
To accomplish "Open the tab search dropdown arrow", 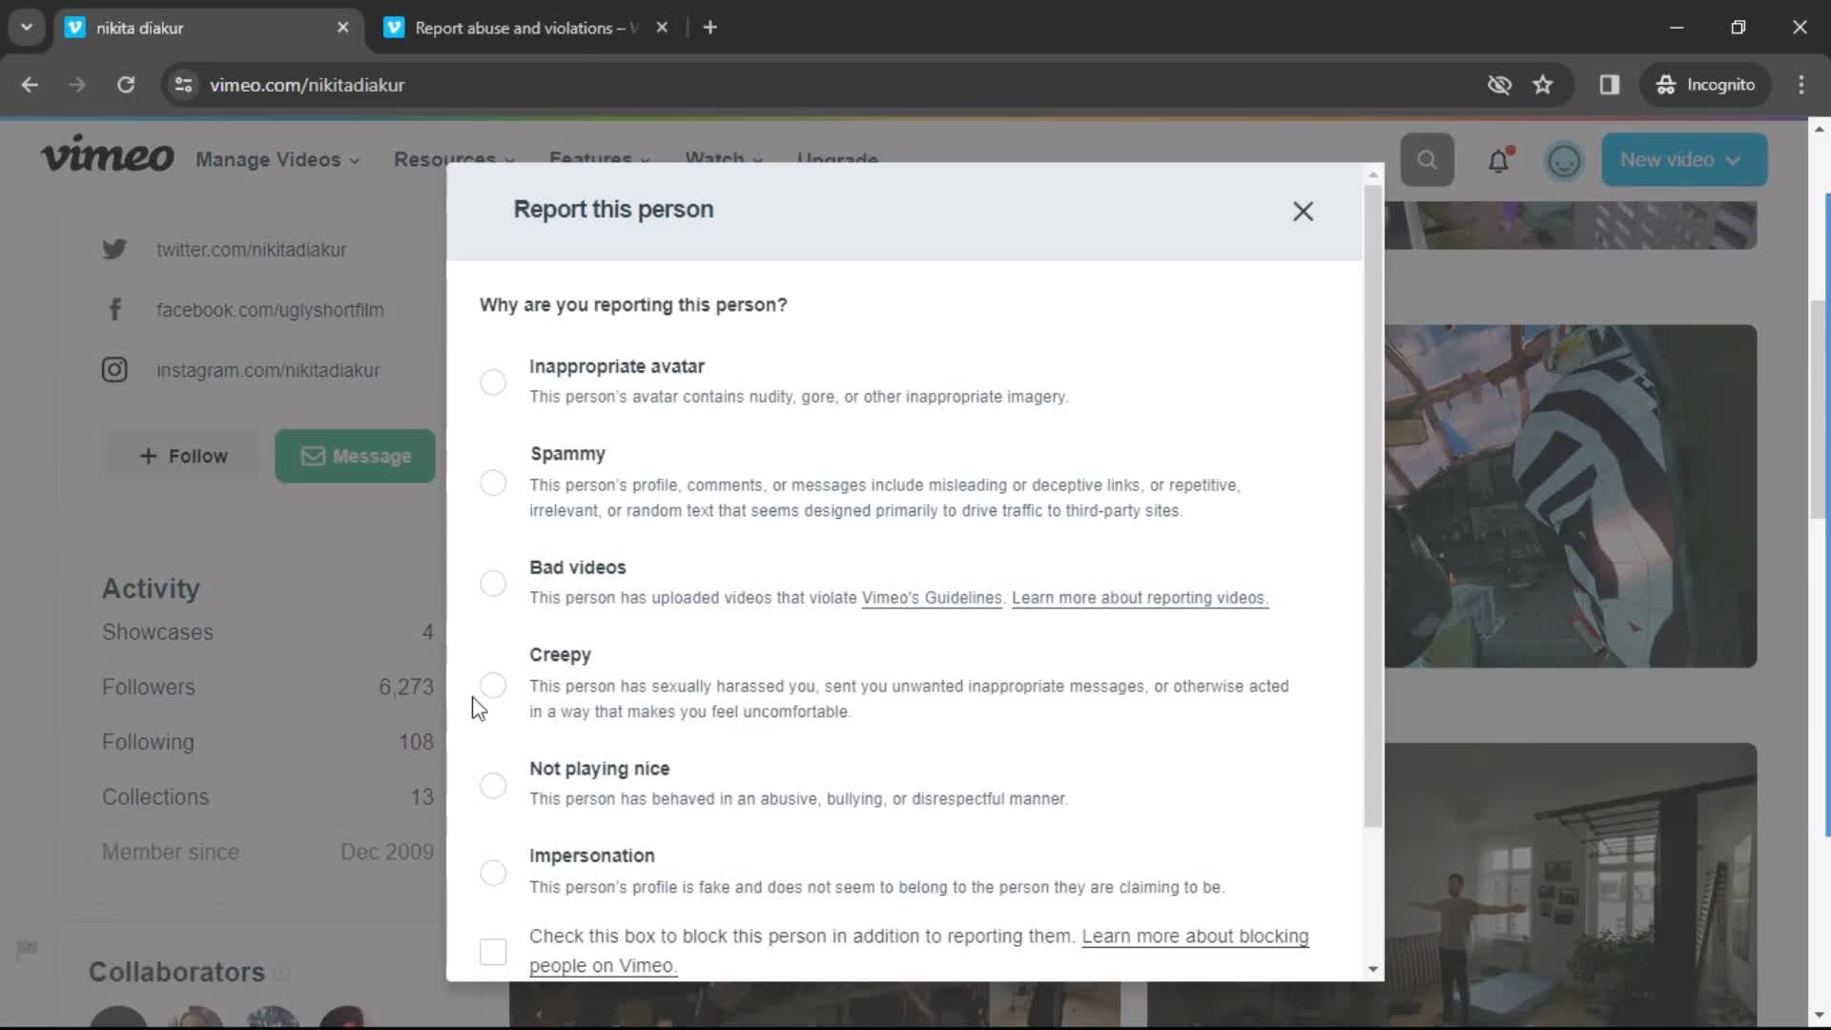I will coord(27,28).
